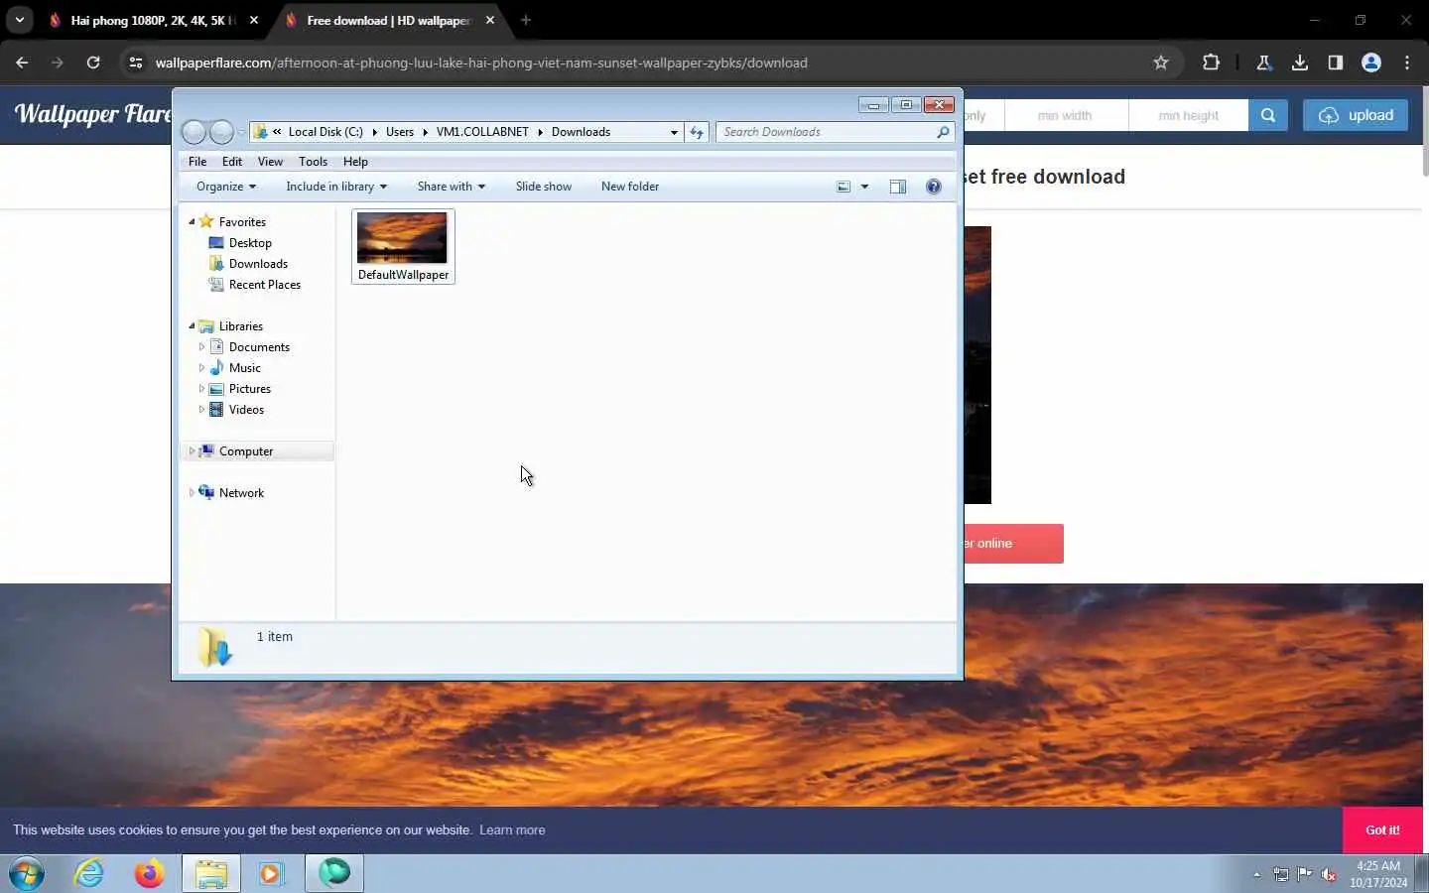Screen dimensions: 1429x893
Task: Open tab search dropdown in Chrome
Action: [19, 20]
